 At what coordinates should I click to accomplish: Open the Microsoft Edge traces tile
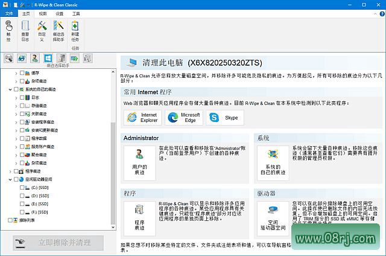pyautogui.click(x=183, y=118)
